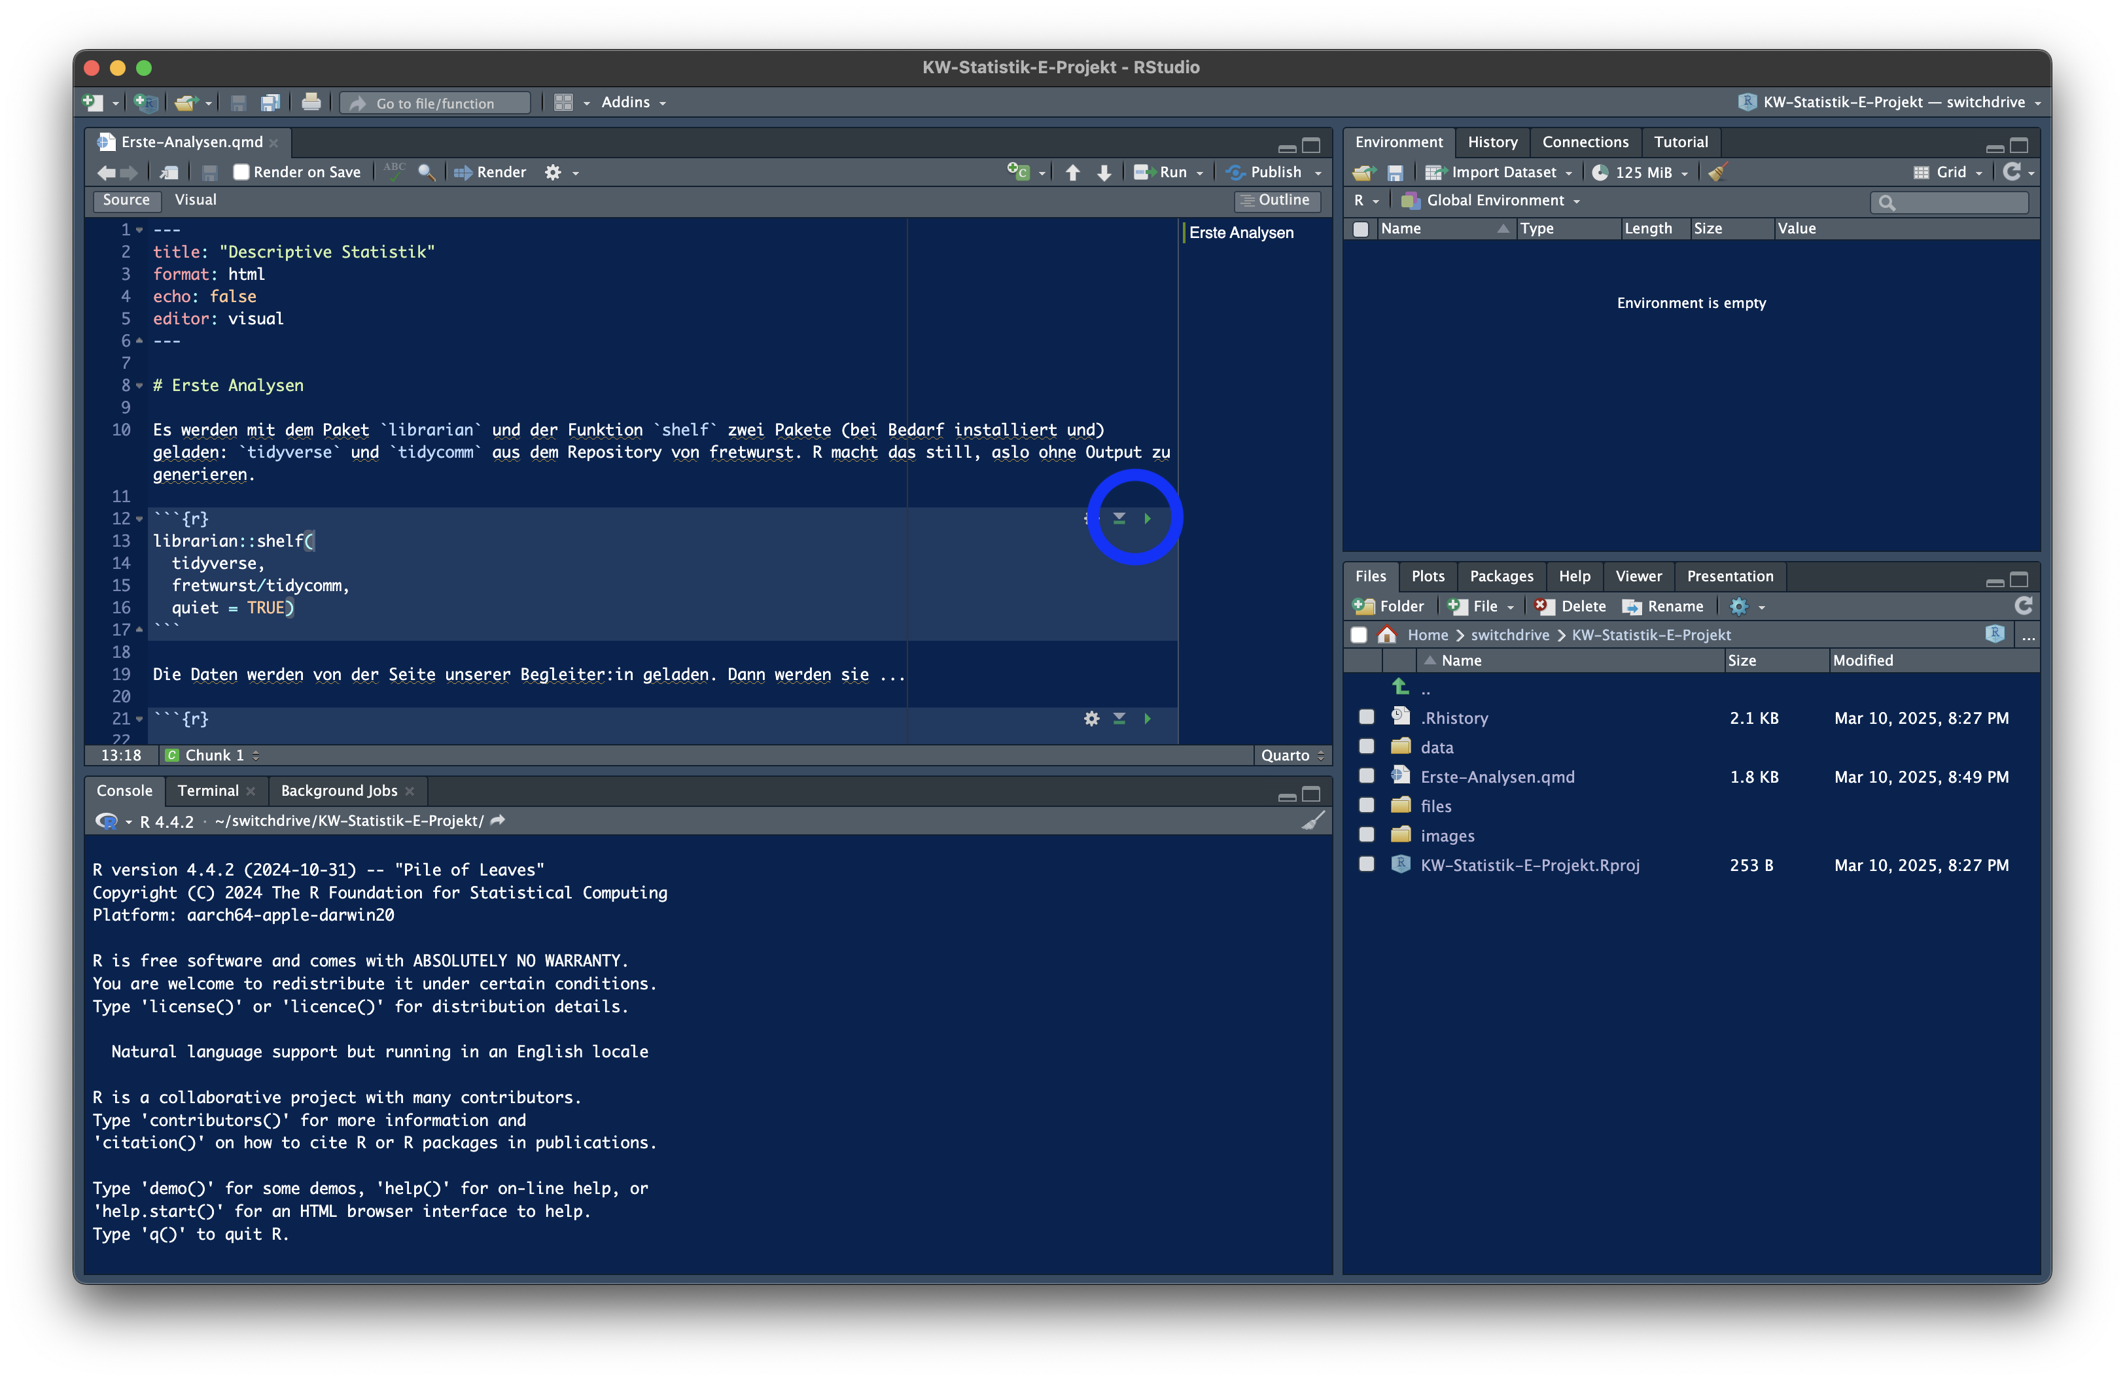Open chunk options gear at line 21
The height and width of the screenshot is (1381, 2125).
[1091, 718]
